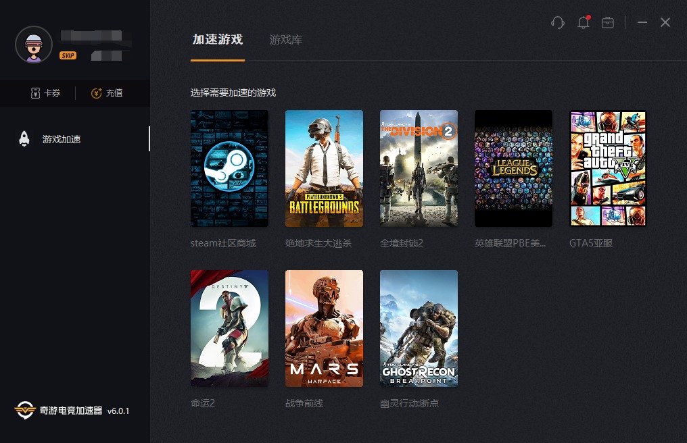Click the GTA5亚服 label

tap(590, 243)
